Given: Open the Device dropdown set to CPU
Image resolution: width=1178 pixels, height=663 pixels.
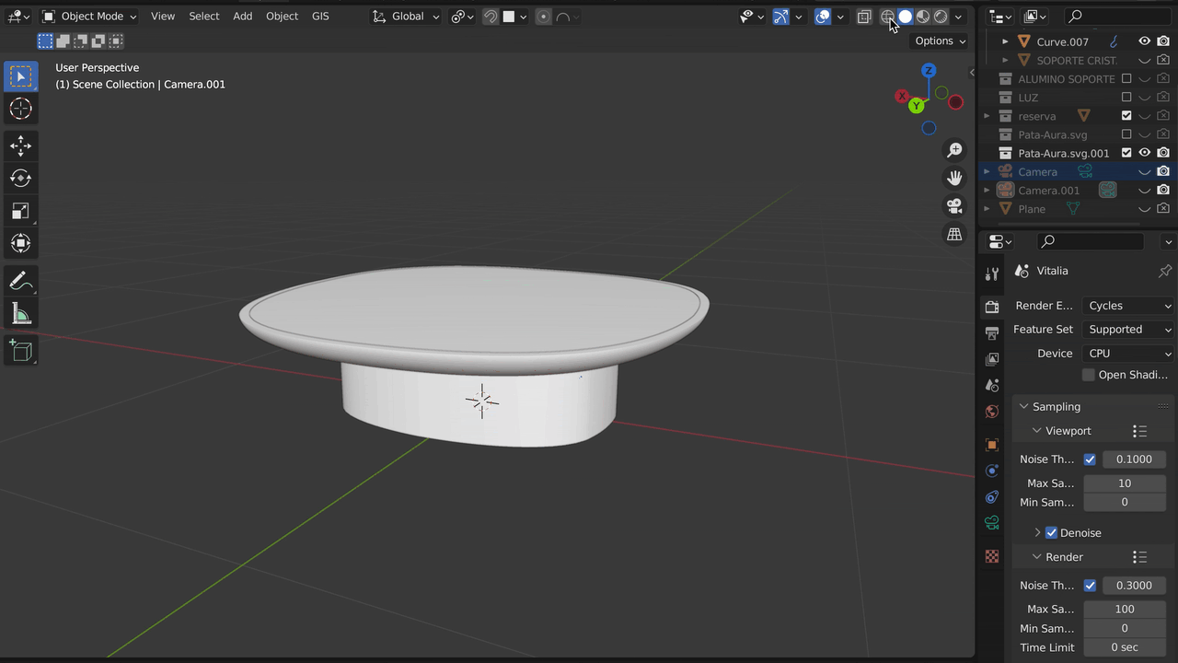Looking at the screenshot, I should pos(1128,353).
